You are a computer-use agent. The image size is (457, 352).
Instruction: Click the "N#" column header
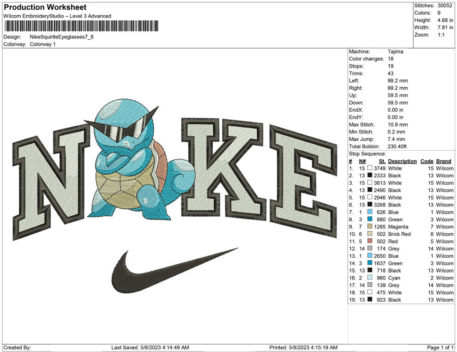pos(362,161)
